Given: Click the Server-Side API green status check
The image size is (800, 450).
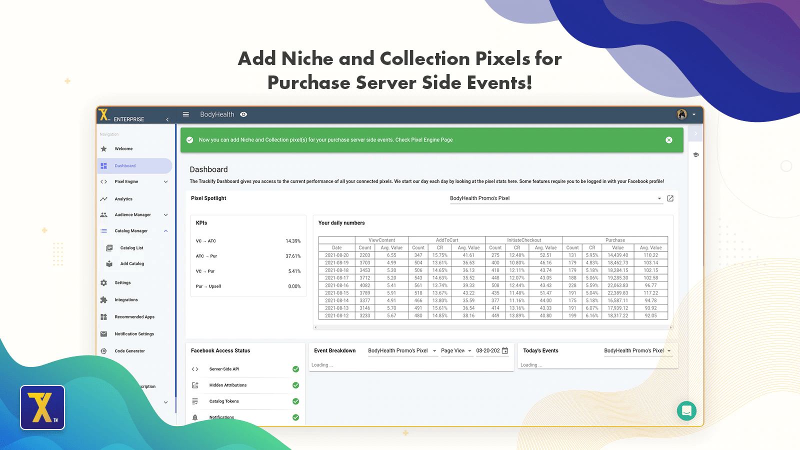Looking at the screenshot, I should (x=295, y=369).
